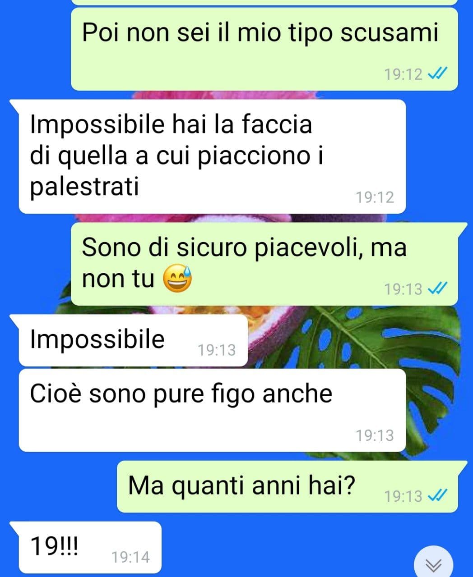Image resolution: width=473 pixels, height=577 pixels.
Task: Select the 'Impossibile hai la faccia' message bubble
Action: 212,156
